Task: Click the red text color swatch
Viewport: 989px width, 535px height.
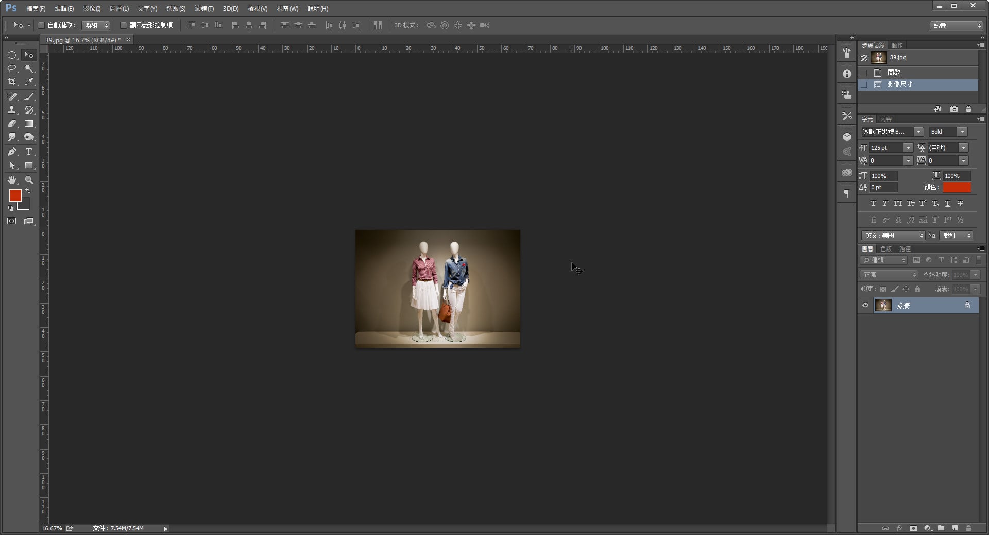Action: 957,188
